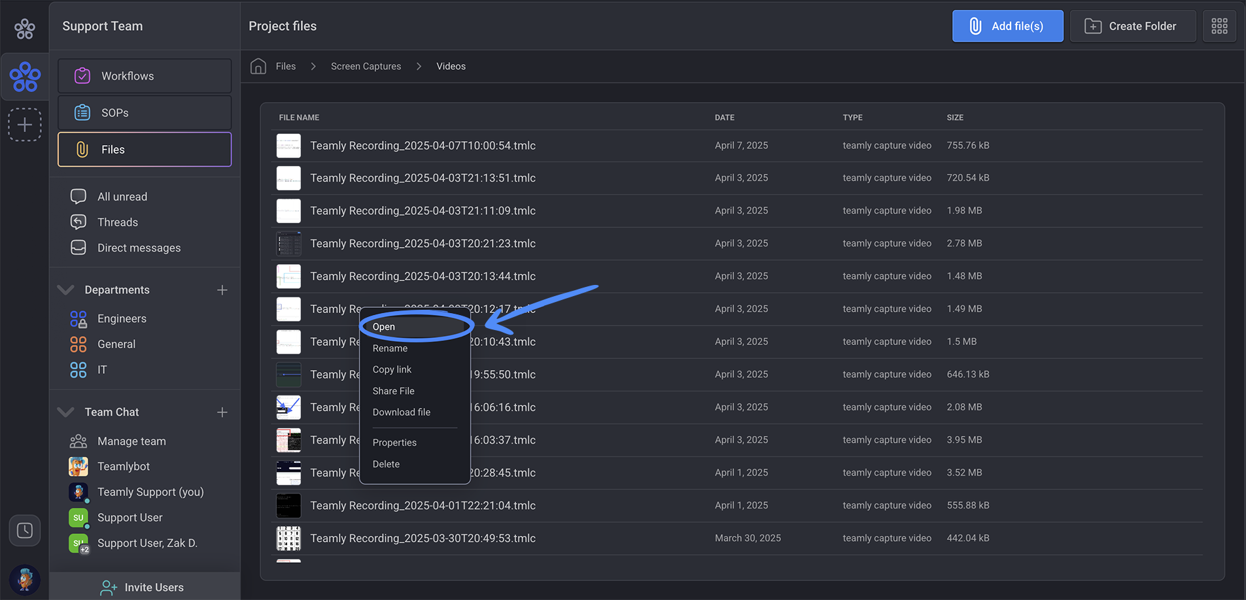Image resolution: width=1246 pixels, height=600 pixels.
Task: Select file Teamly Recording_2025-03-30T20:49:53.tmlc
Action: tap(423, 538)
